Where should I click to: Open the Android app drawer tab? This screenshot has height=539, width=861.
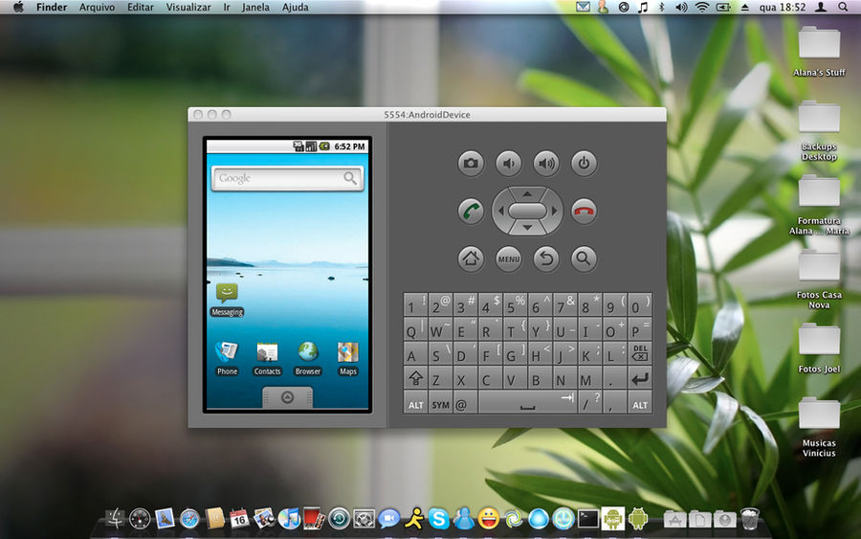287,397
